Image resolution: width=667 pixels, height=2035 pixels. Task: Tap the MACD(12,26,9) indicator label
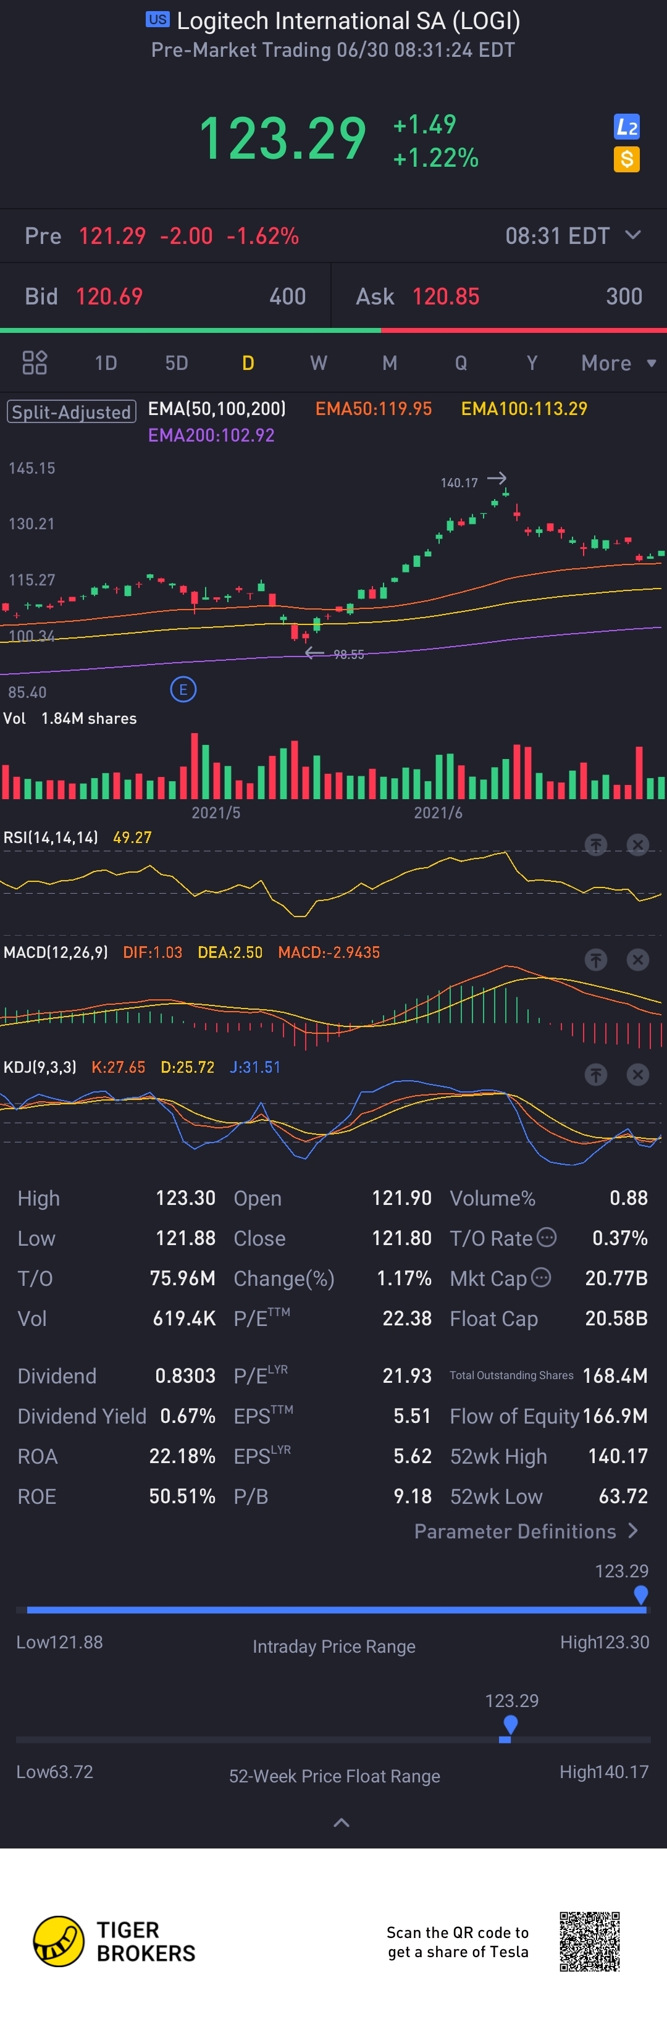pyautogui.click(x=56, y=952)
